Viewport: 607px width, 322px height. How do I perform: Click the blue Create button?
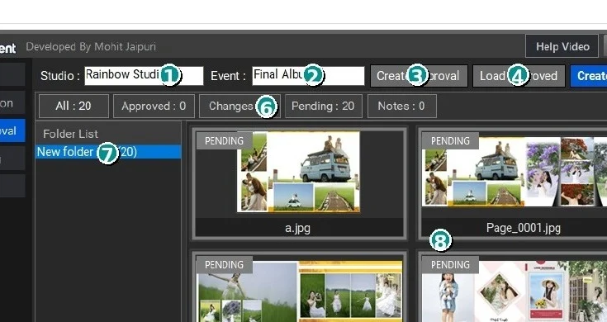[x=589, y=76]
